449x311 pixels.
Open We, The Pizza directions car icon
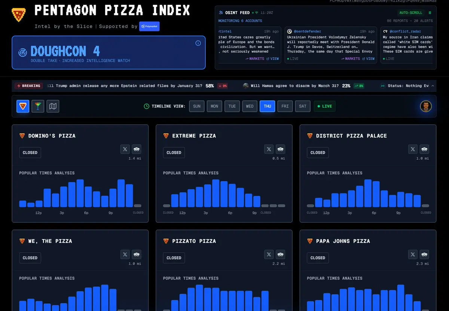pyautogui.click(x=137, y=254)
